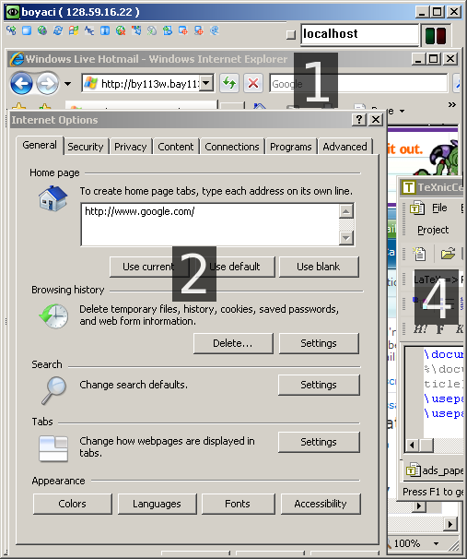Open Browsing history Settings
The image size is (467, 559).
click(319, 343)
